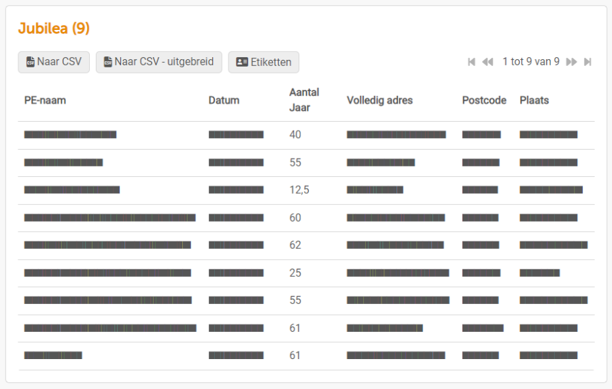Sort by PE-naam column header
Viewport: 612px width, 389px height.
pyautogui.click(x=45, y=100)
